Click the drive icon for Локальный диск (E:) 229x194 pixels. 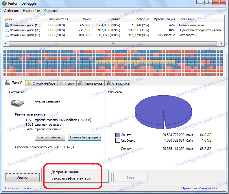[7, 36]
